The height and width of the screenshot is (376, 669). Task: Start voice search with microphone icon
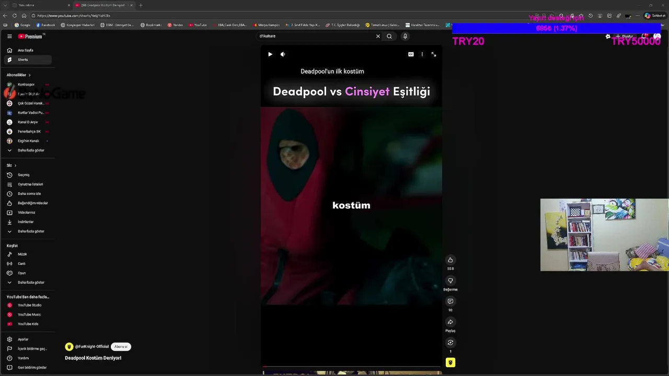coord(405,36)
